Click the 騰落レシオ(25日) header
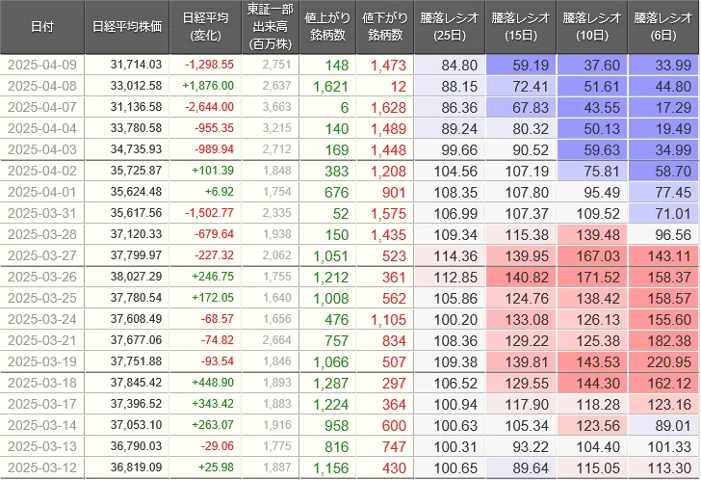Image resolution: width=701 pixels, height=480 pixels. click(450, 27)
